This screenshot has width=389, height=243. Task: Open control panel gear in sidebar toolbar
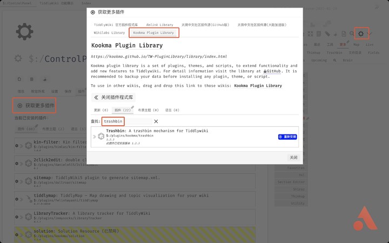pos(361,33)
